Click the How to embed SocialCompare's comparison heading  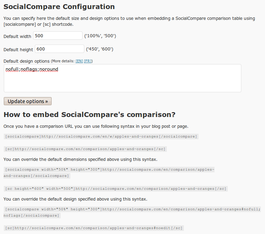pos(89,115)
